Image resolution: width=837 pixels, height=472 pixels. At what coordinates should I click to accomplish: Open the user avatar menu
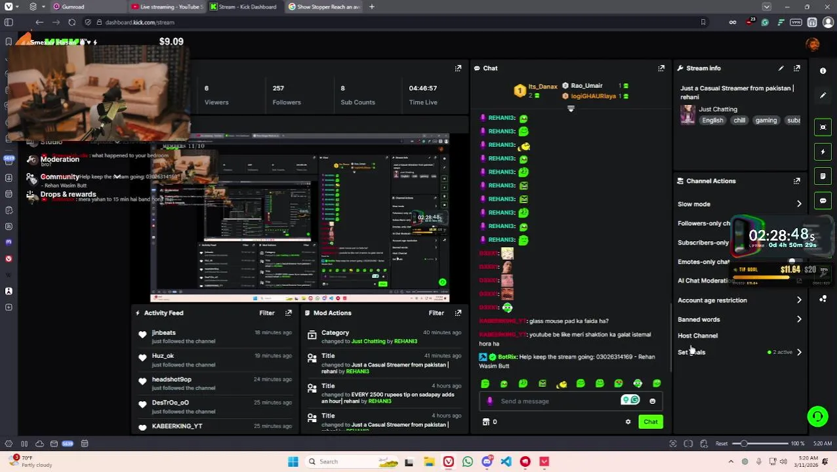tap(813, 45)
